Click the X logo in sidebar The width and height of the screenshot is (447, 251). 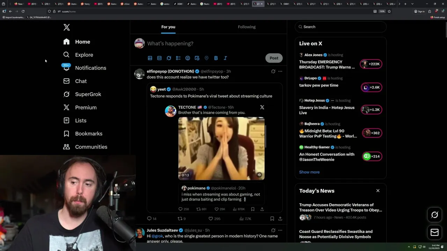click(67, 27)
